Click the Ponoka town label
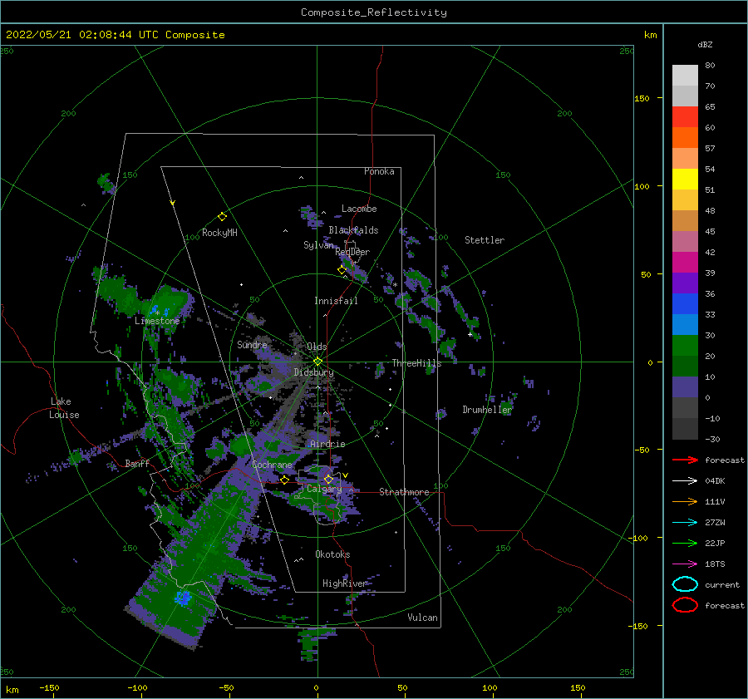 (x=379, y=171)
